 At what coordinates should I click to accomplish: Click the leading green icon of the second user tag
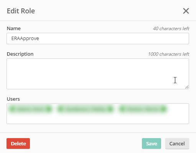[61, 109]
